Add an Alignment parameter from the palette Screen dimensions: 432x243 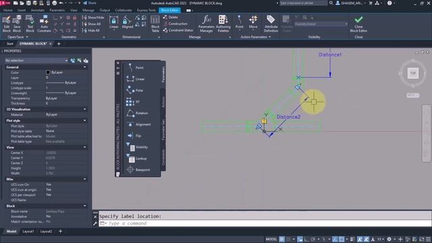(x=138, y=124)
